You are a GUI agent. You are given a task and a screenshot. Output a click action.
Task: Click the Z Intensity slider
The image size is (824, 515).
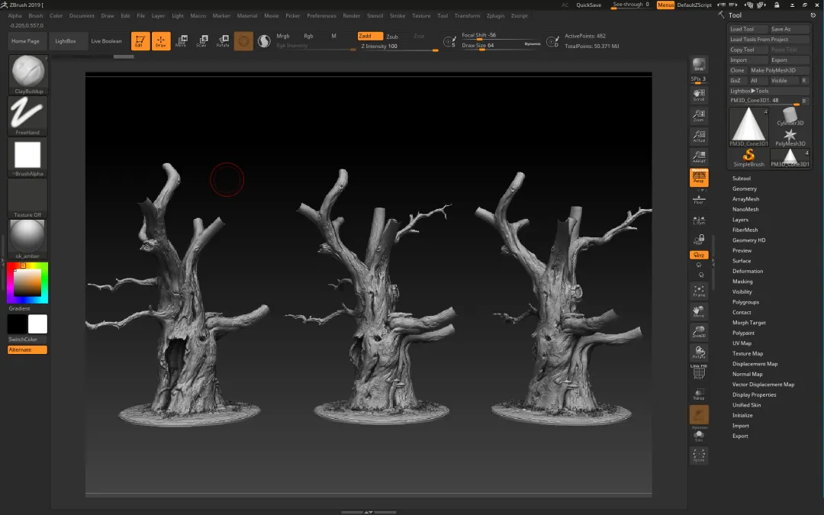point(398,47)
